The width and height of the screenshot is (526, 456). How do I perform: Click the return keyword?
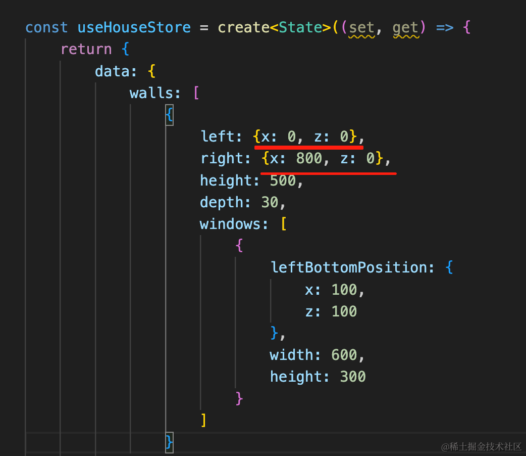click(86, 49)
